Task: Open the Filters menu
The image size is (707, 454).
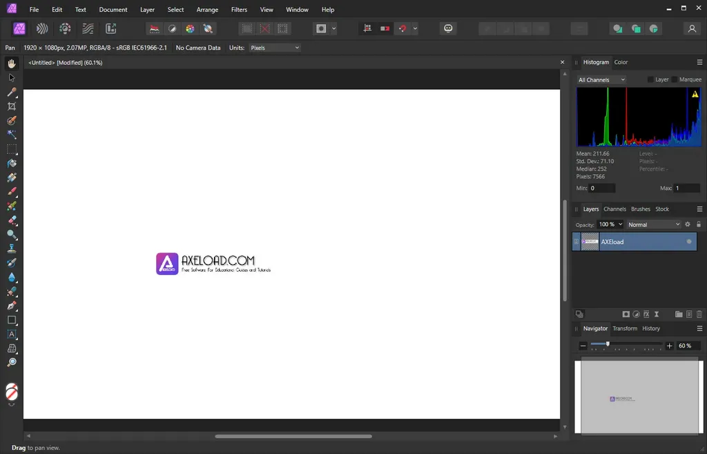Action: [239, 10]
